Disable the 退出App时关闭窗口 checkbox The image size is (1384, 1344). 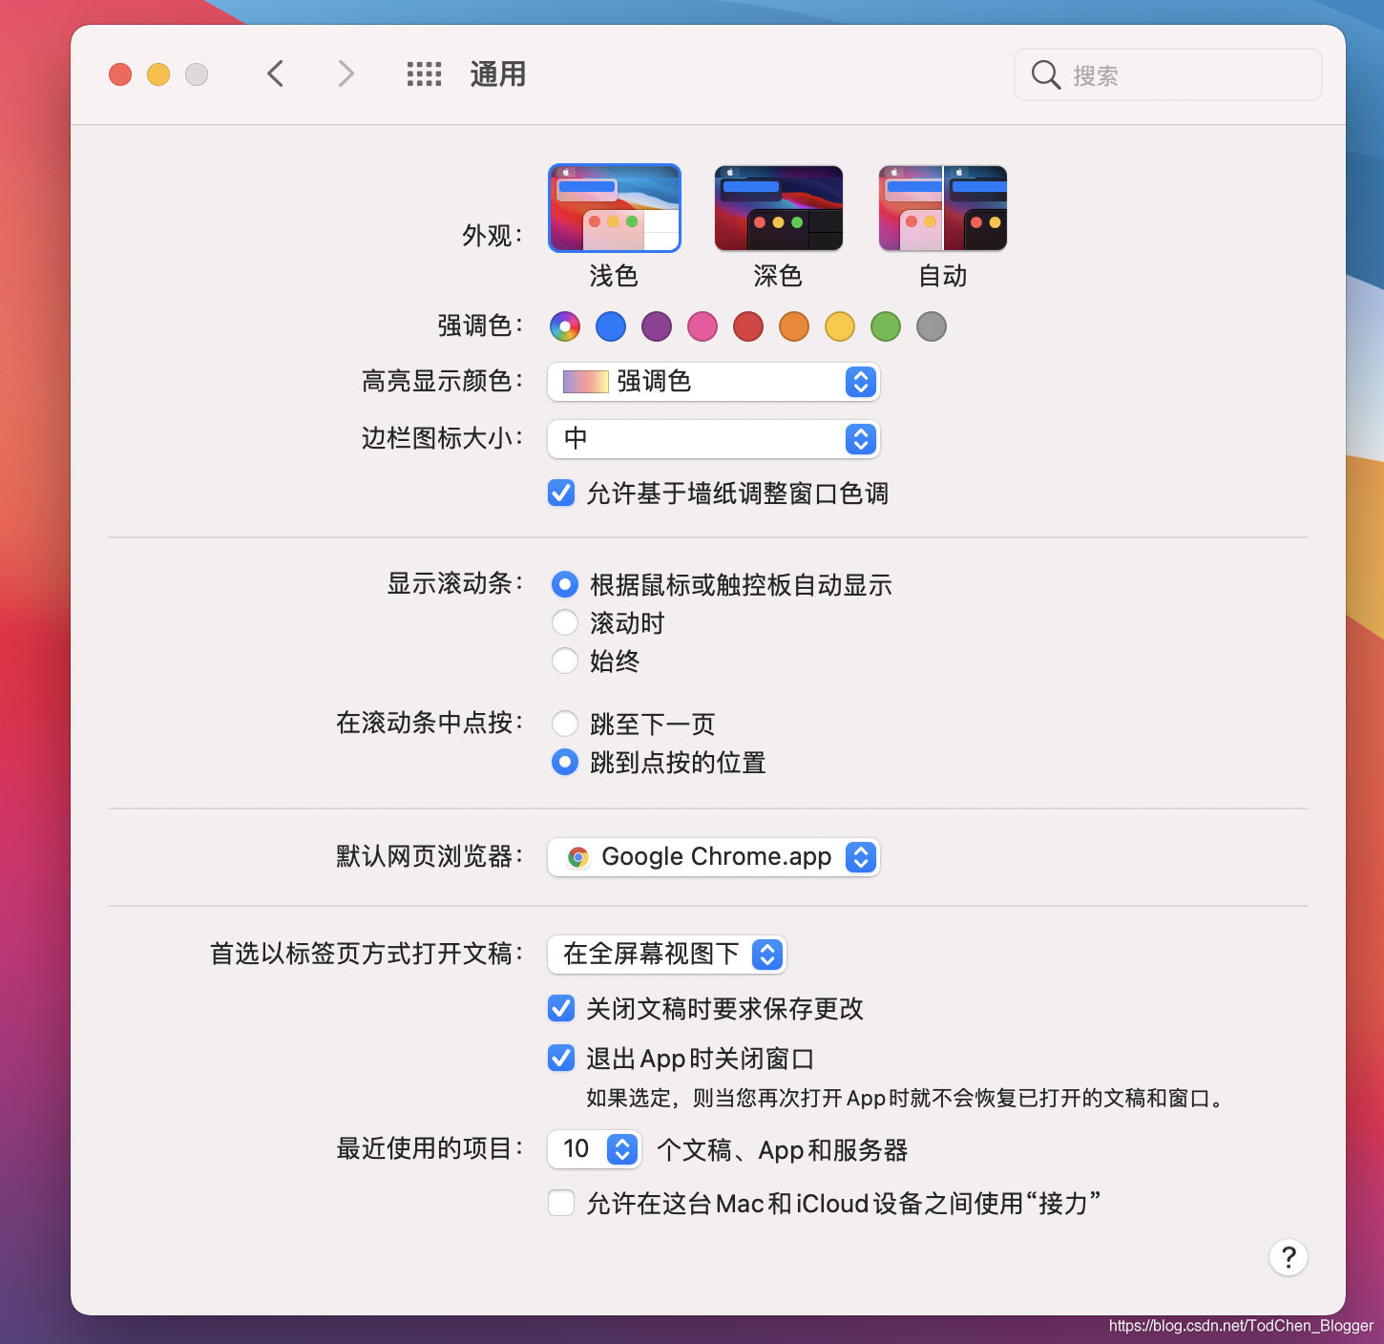pos(561,1058)
